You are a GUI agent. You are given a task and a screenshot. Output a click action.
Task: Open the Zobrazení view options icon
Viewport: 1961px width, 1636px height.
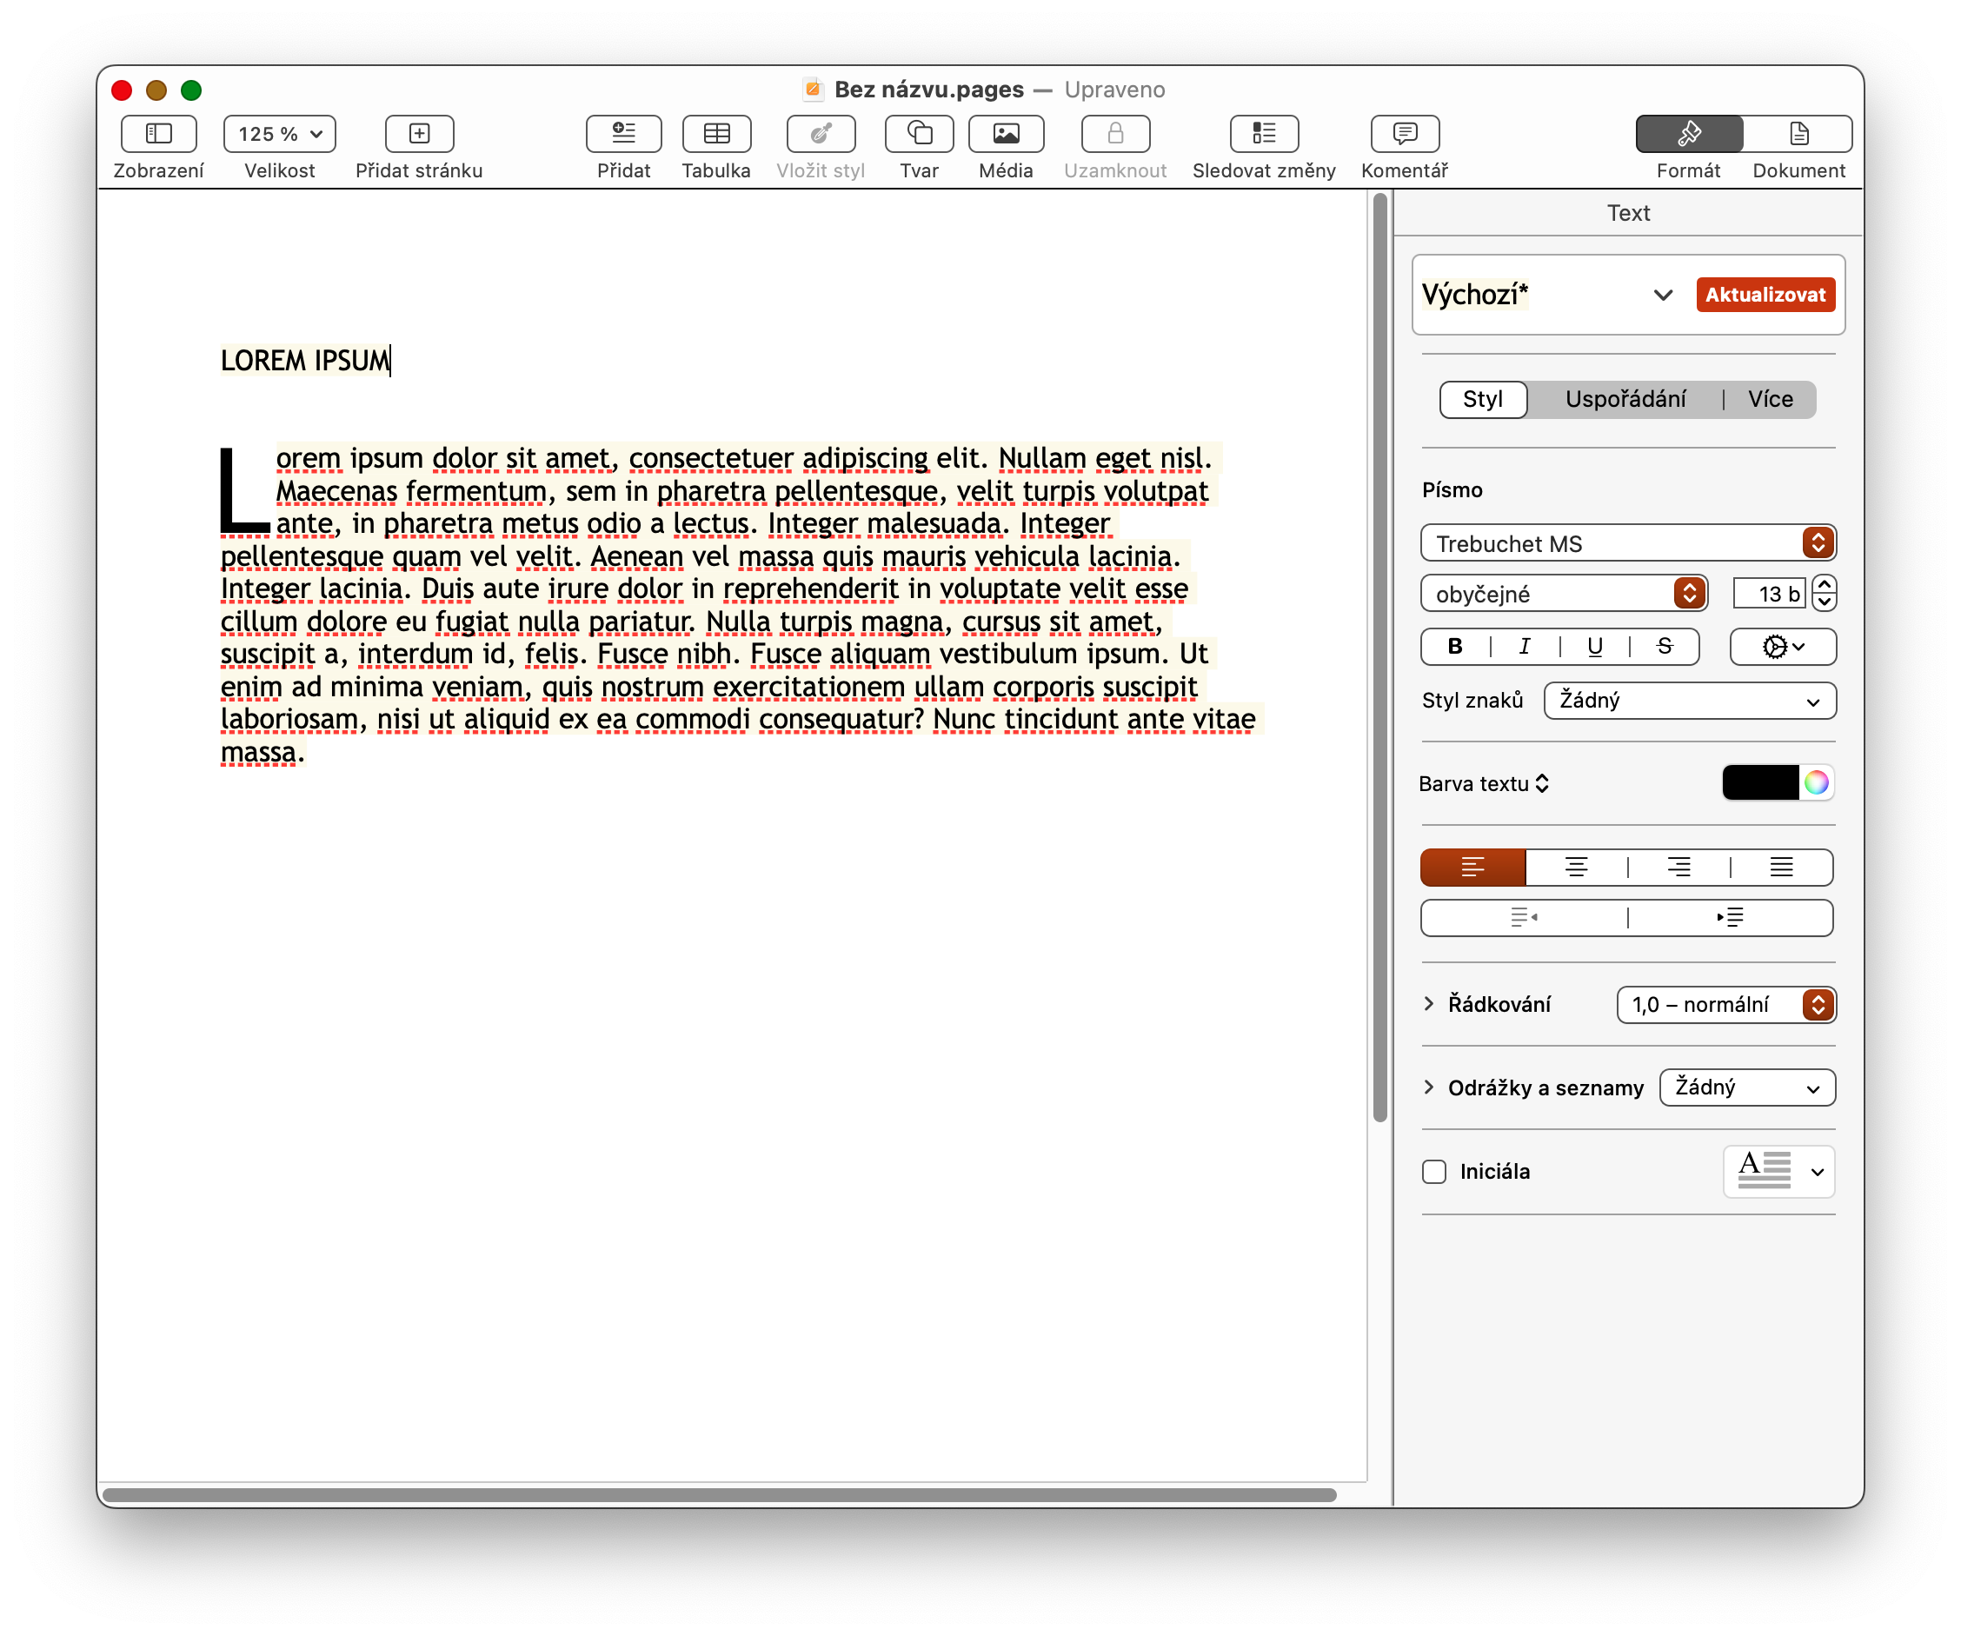[x=159, y=134]
